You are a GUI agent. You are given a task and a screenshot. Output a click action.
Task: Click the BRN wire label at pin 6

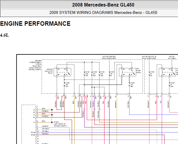tap(43, 121)
